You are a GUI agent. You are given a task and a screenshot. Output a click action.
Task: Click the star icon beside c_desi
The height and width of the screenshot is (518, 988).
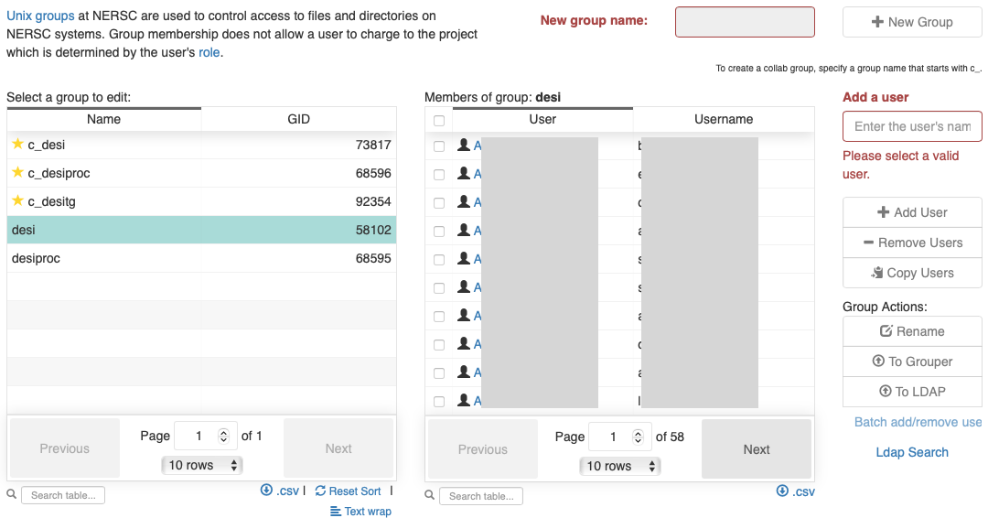[x=17, y=145]
